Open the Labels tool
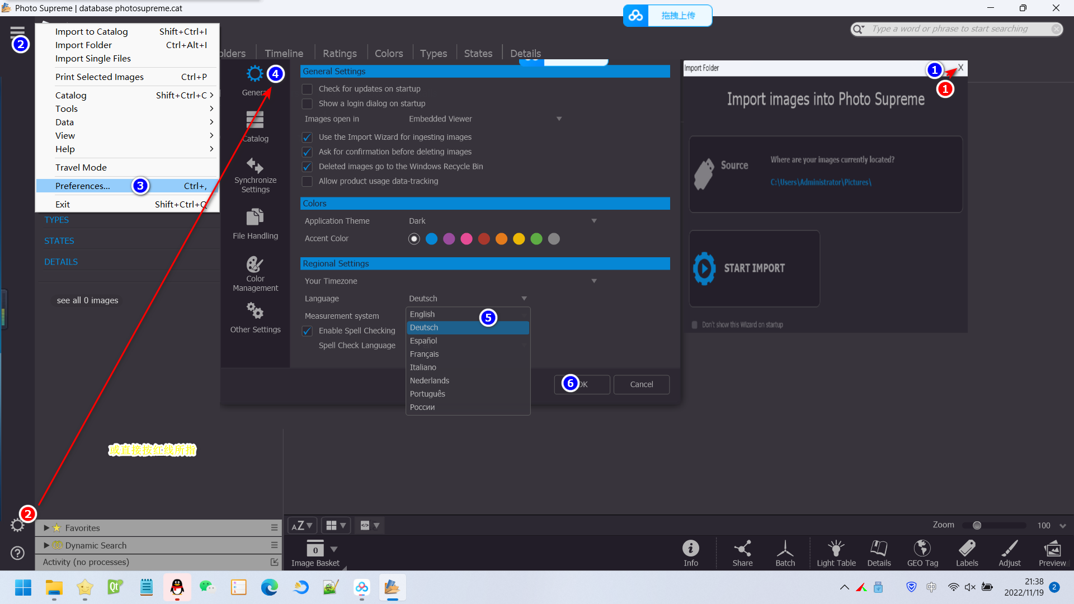1074x604 pixels. click(x=967, y=553)
